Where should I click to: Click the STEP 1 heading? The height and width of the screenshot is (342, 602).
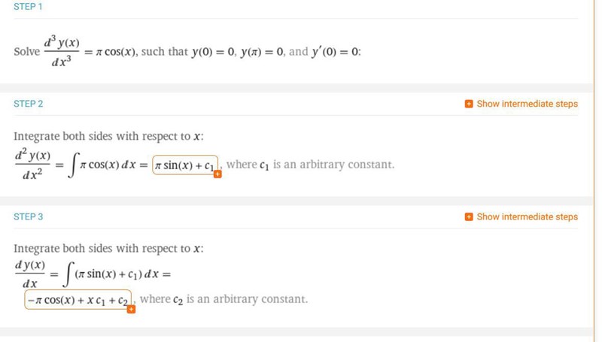[x=29, y=7]
